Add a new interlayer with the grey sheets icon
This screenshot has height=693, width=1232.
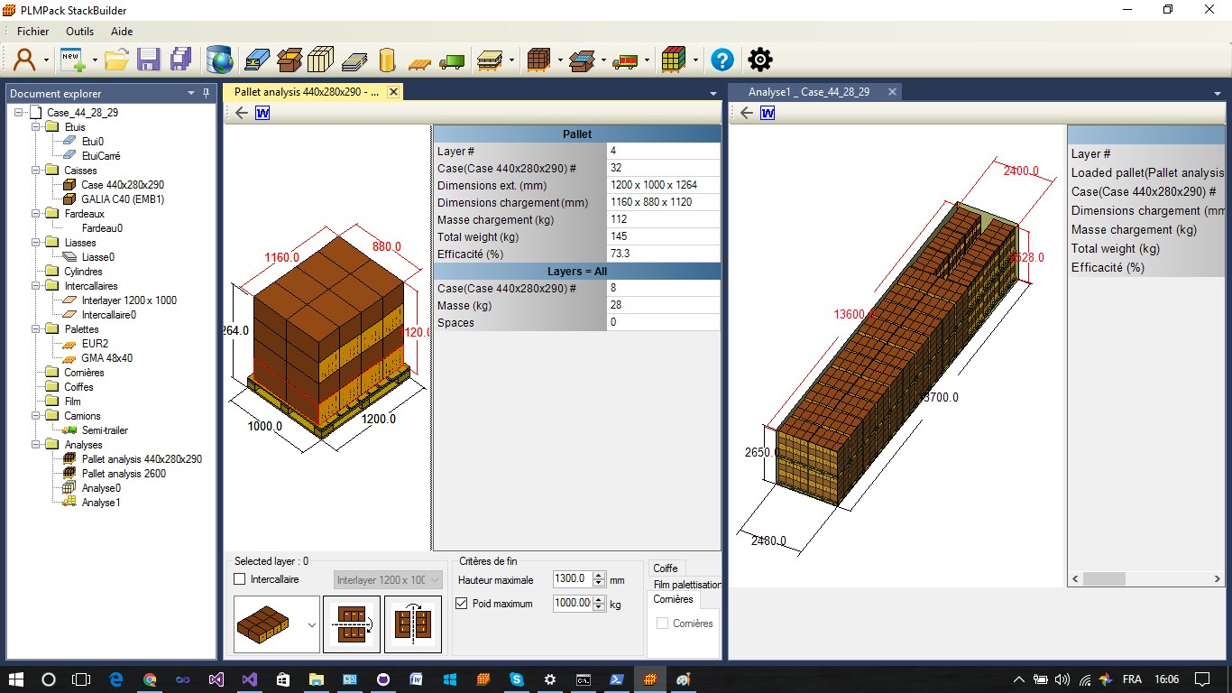tap(354, 60)
